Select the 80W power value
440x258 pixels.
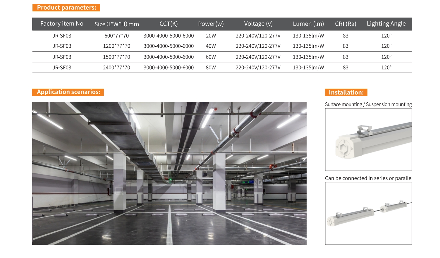coord(211,68)
